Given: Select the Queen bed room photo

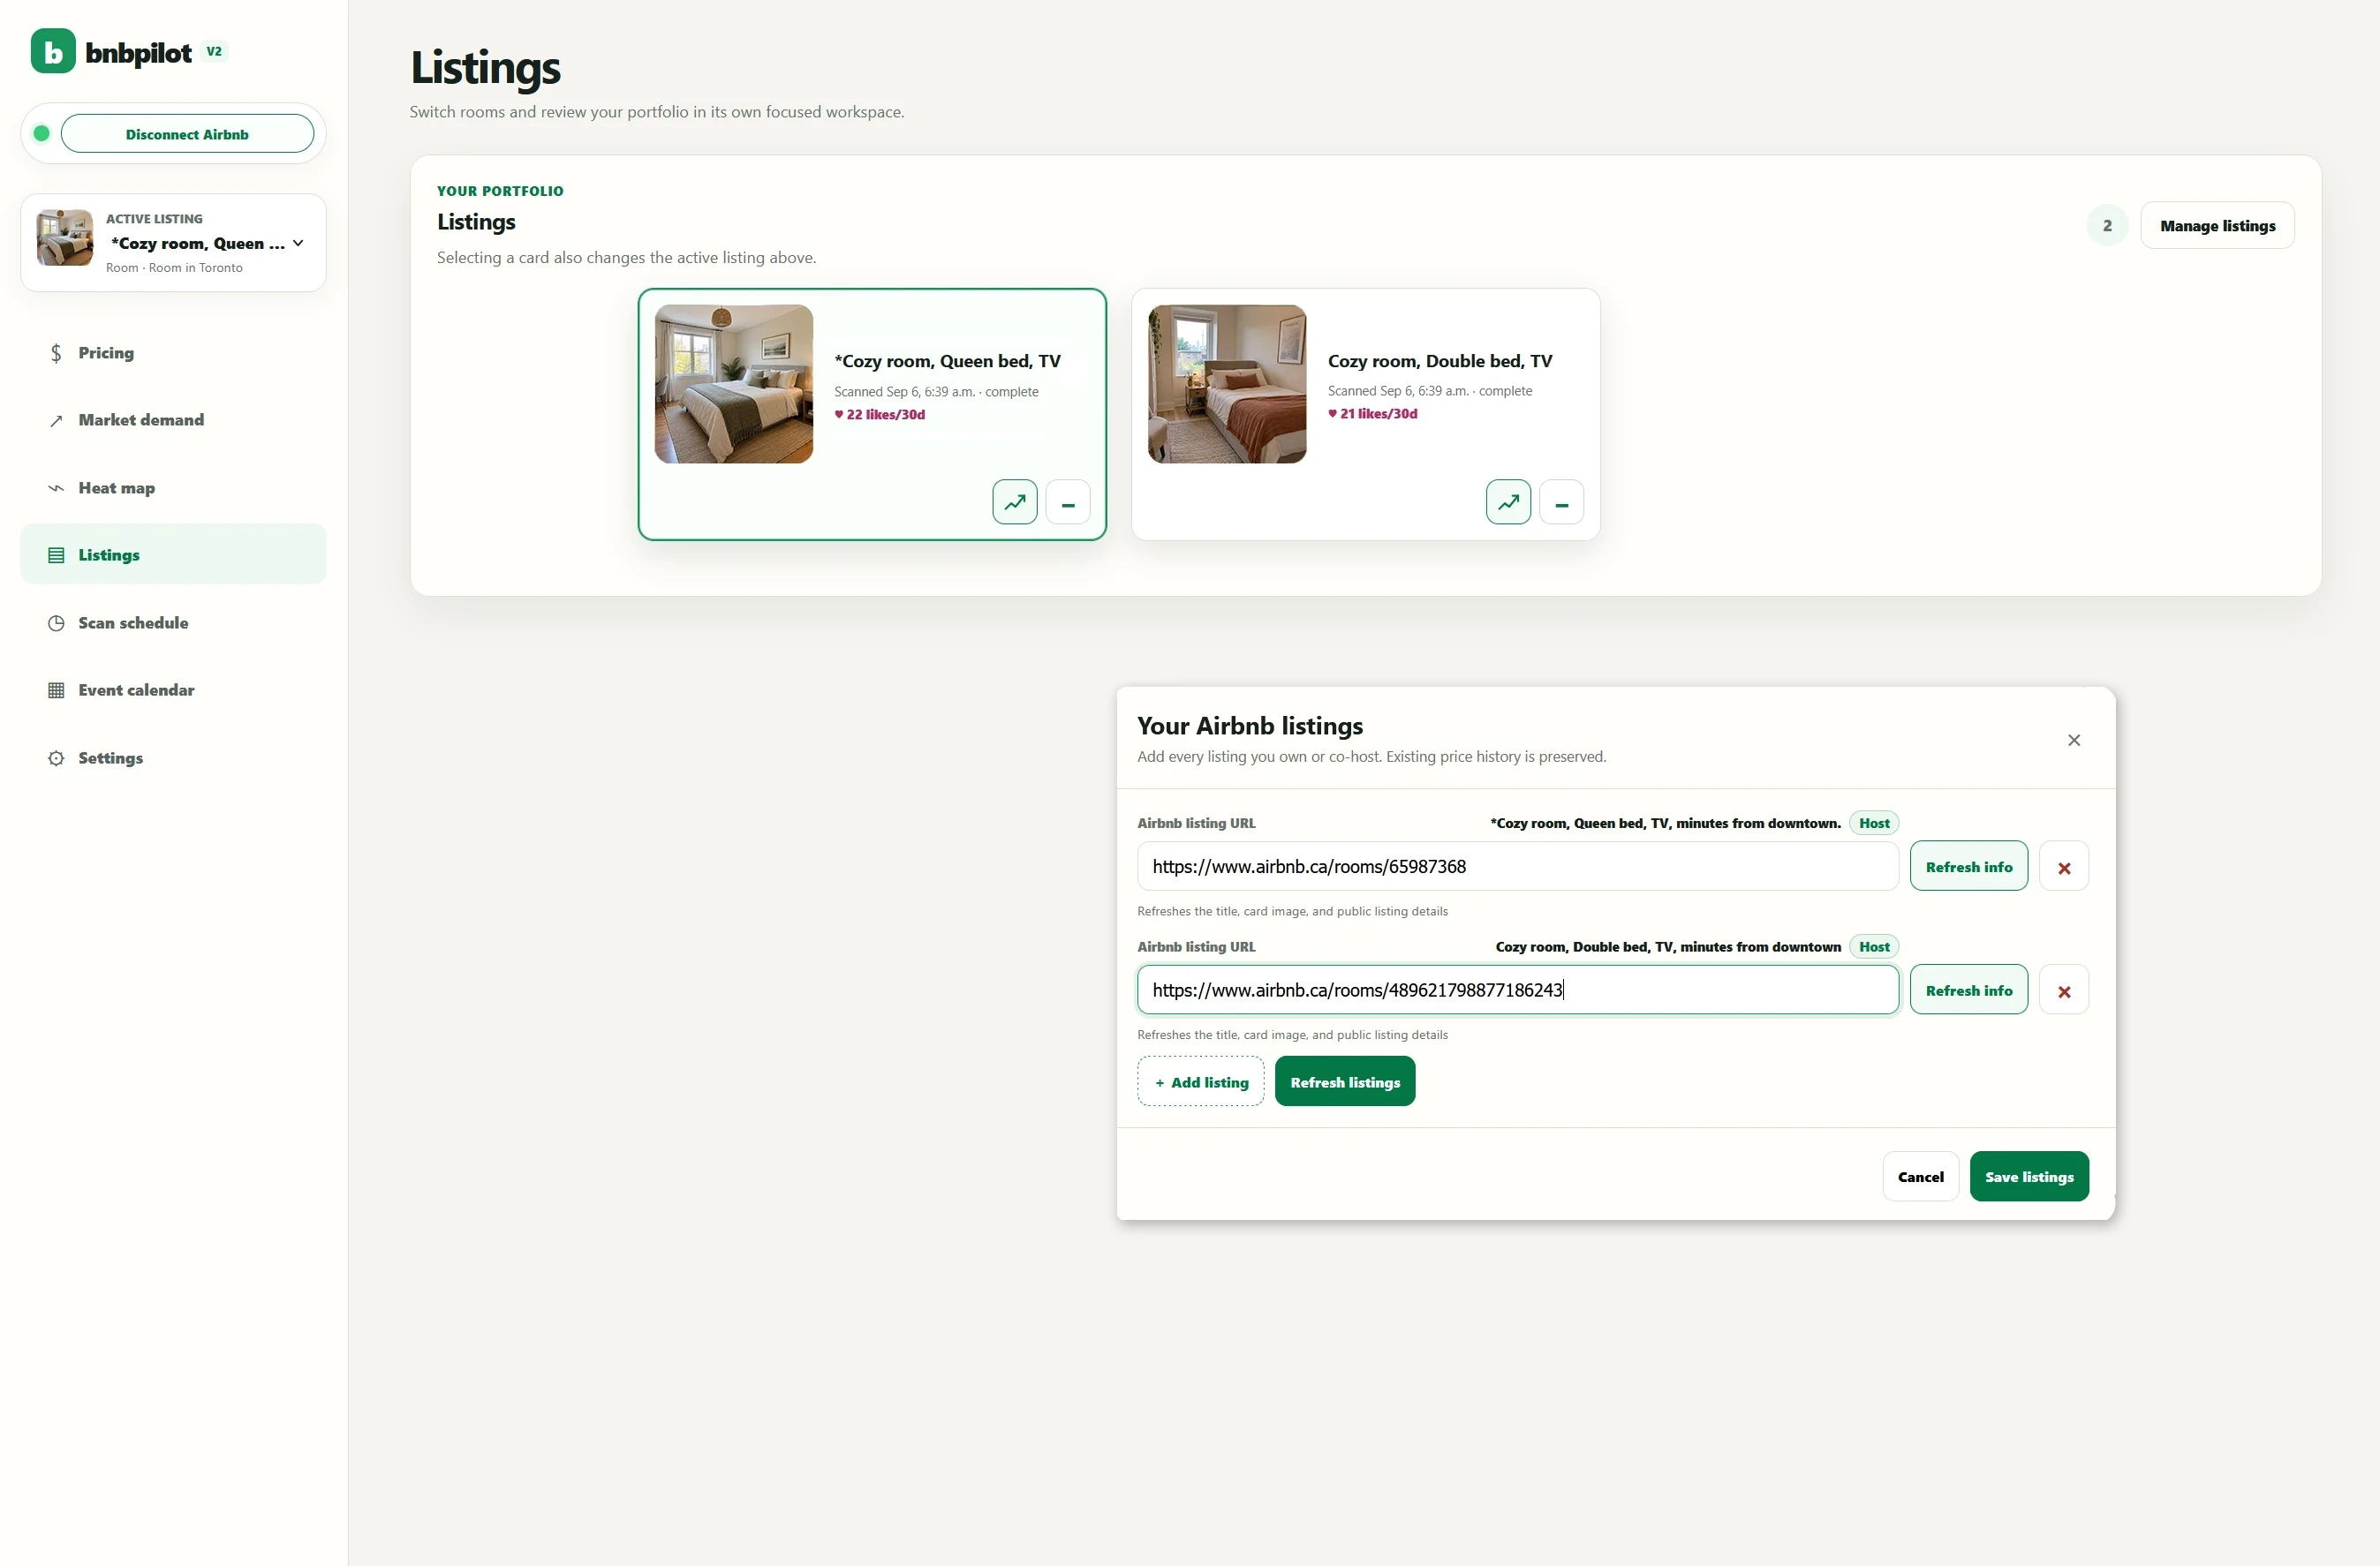Looking at the screenshot, I should [734, 384].
